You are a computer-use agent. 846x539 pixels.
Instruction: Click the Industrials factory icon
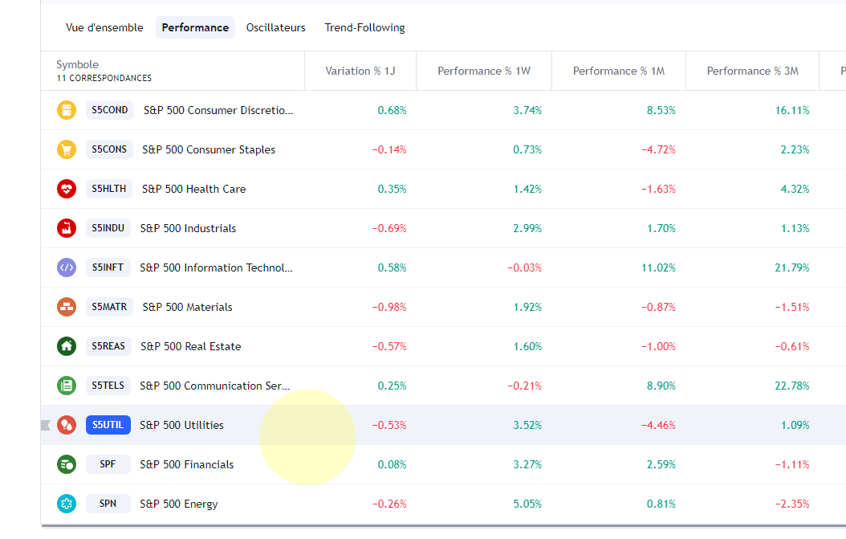(66, 228)
